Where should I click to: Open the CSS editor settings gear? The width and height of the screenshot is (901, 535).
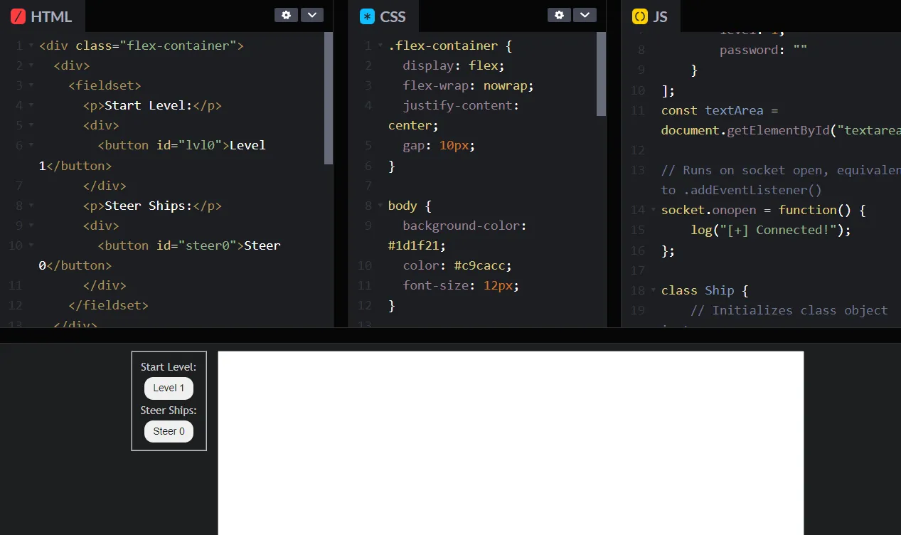559,14
